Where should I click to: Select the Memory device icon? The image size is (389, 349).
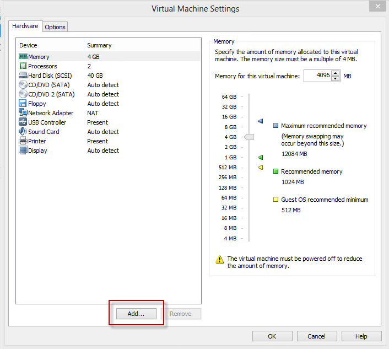[x=23, y=57]
